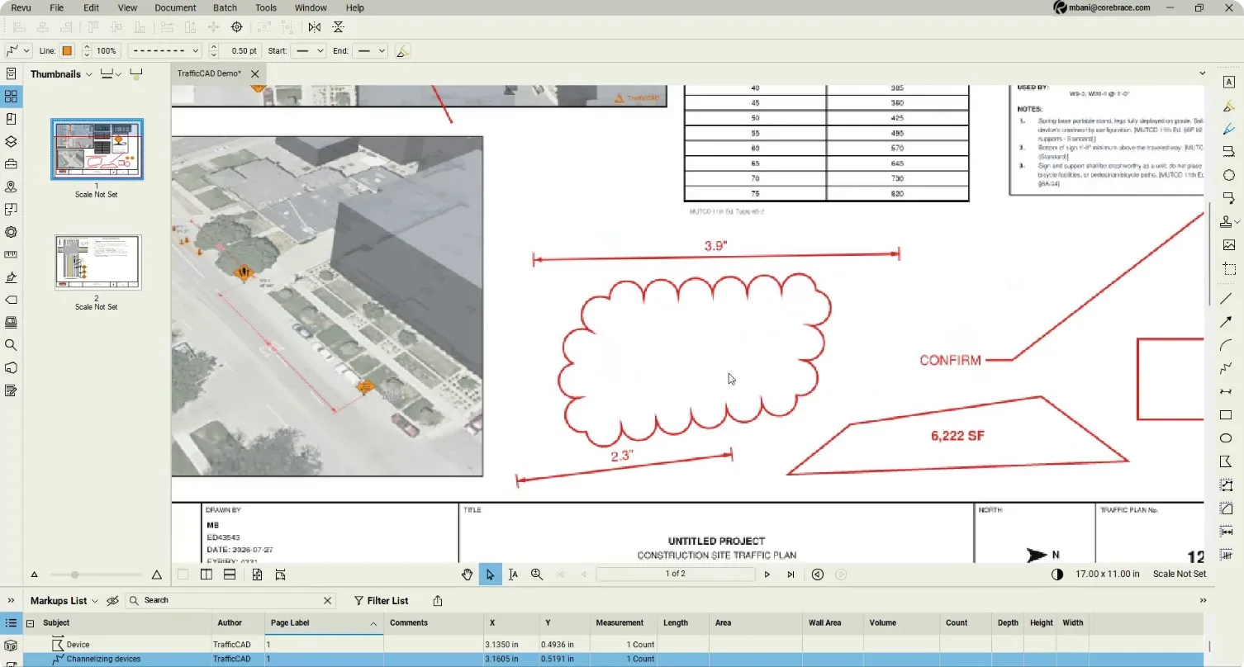
Task: Select the Area measurement tool
Action: tap(1227, 509)
